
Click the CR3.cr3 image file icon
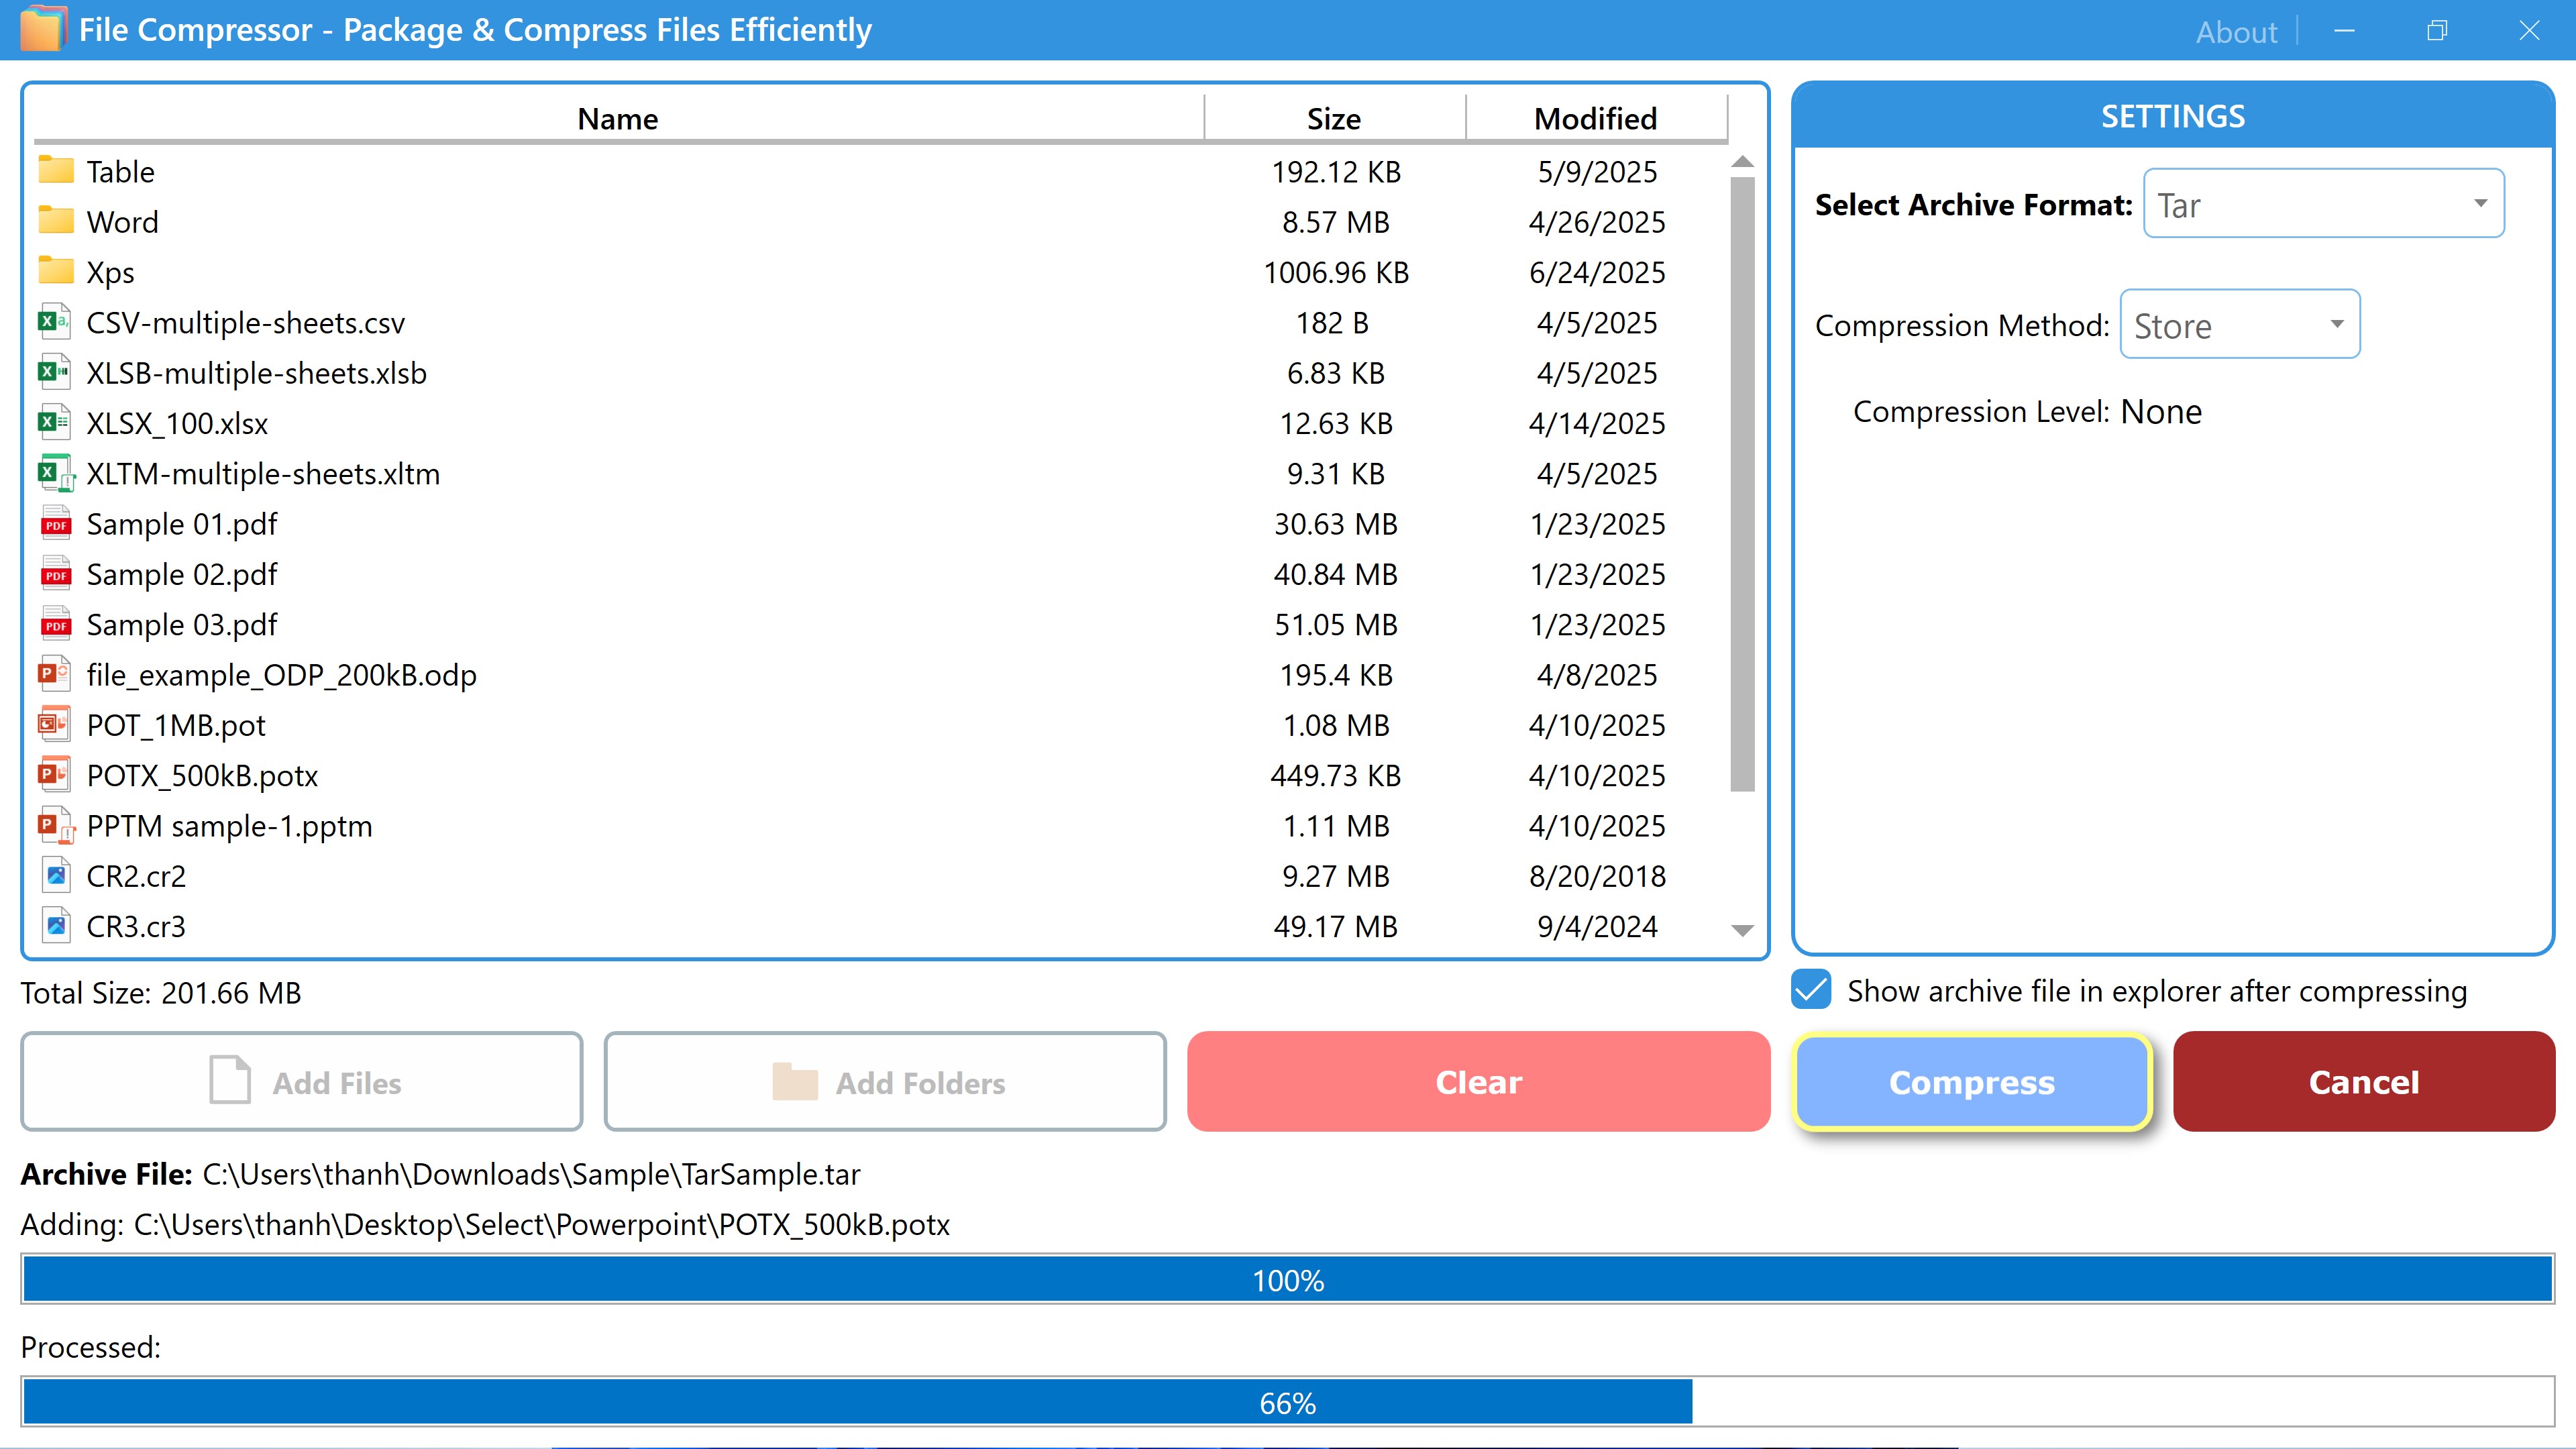click(56, 926)
